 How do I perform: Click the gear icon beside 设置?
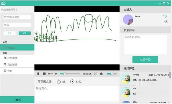[x=5, y=70]
